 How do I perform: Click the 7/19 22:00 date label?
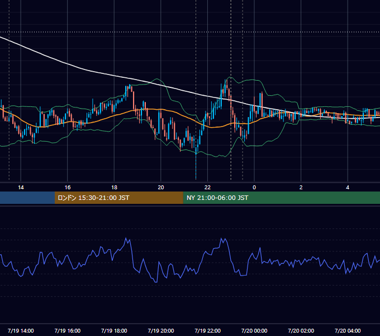click(x=208, y=330)
